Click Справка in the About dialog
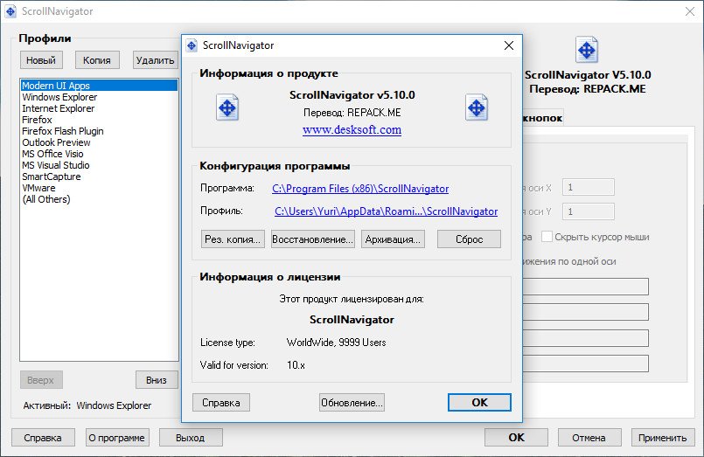 point(221,402)
